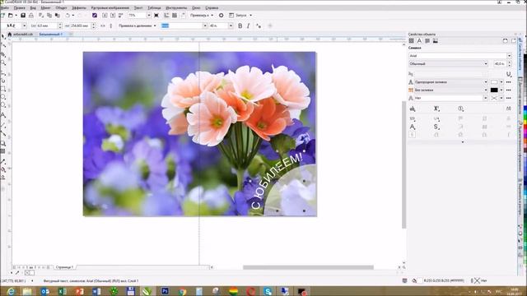Toggle the Show guidelines icon
The height and width of the screenshot is (296, 527).
tap(183, 16)
